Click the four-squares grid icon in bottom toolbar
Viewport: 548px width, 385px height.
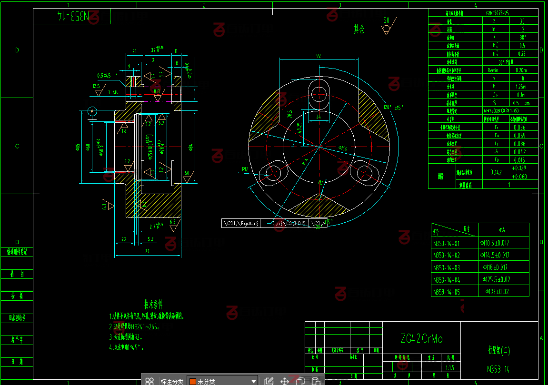149,381
